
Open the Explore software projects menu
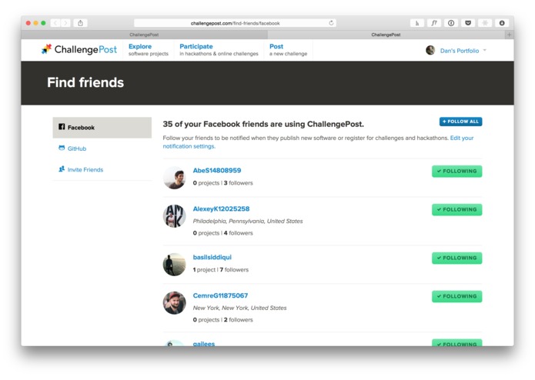[149, 50]
